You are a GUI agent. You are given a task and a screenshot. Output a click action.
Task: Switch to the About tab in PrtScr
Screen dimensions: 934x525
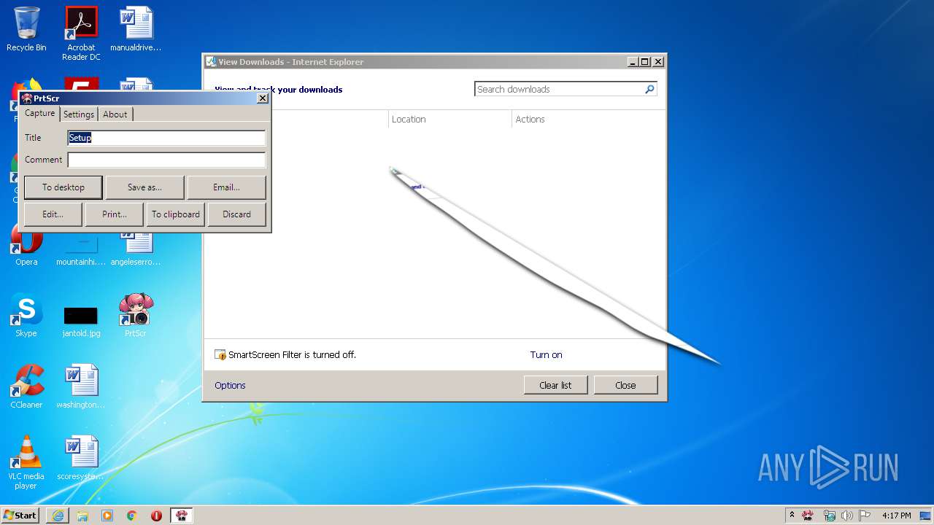coord(115,114)
